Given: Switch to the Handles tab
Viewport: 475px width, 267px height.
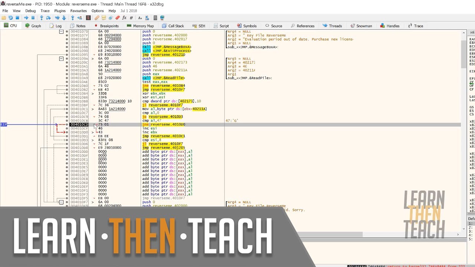Looking at the screenshot, I should (x=389, y=26).
